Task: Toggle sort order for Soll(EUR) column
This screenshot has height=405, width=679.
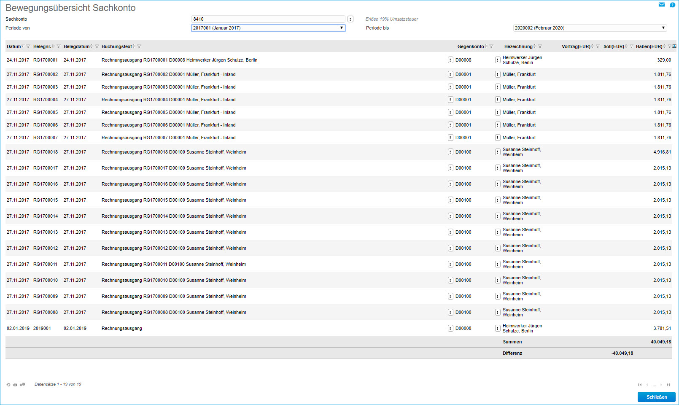Action: (626, 46)
